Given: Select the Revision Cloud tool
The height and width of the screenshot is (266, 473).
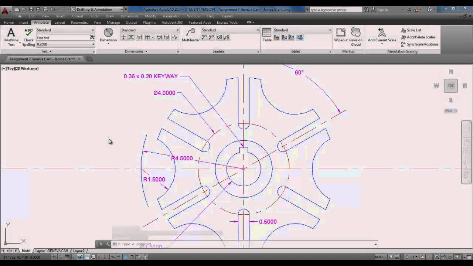Looking at the screenshot, I should tap(356, 37).
